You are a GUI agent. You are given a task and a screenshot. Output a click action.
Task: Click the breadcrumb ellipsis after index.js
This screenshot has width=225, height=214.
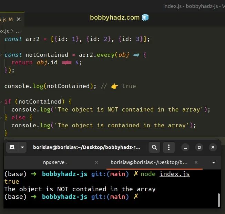(18, 31)
